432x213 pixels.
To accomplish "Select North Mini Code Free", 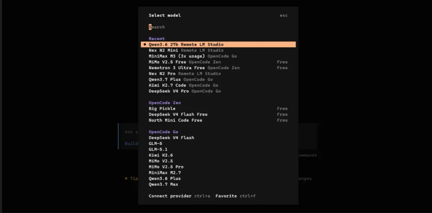I will coord(218,120).
